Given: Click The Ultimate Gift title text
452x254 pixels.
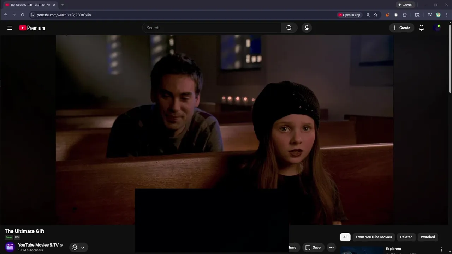Looking at the screenshot, I should pos(24,231).
